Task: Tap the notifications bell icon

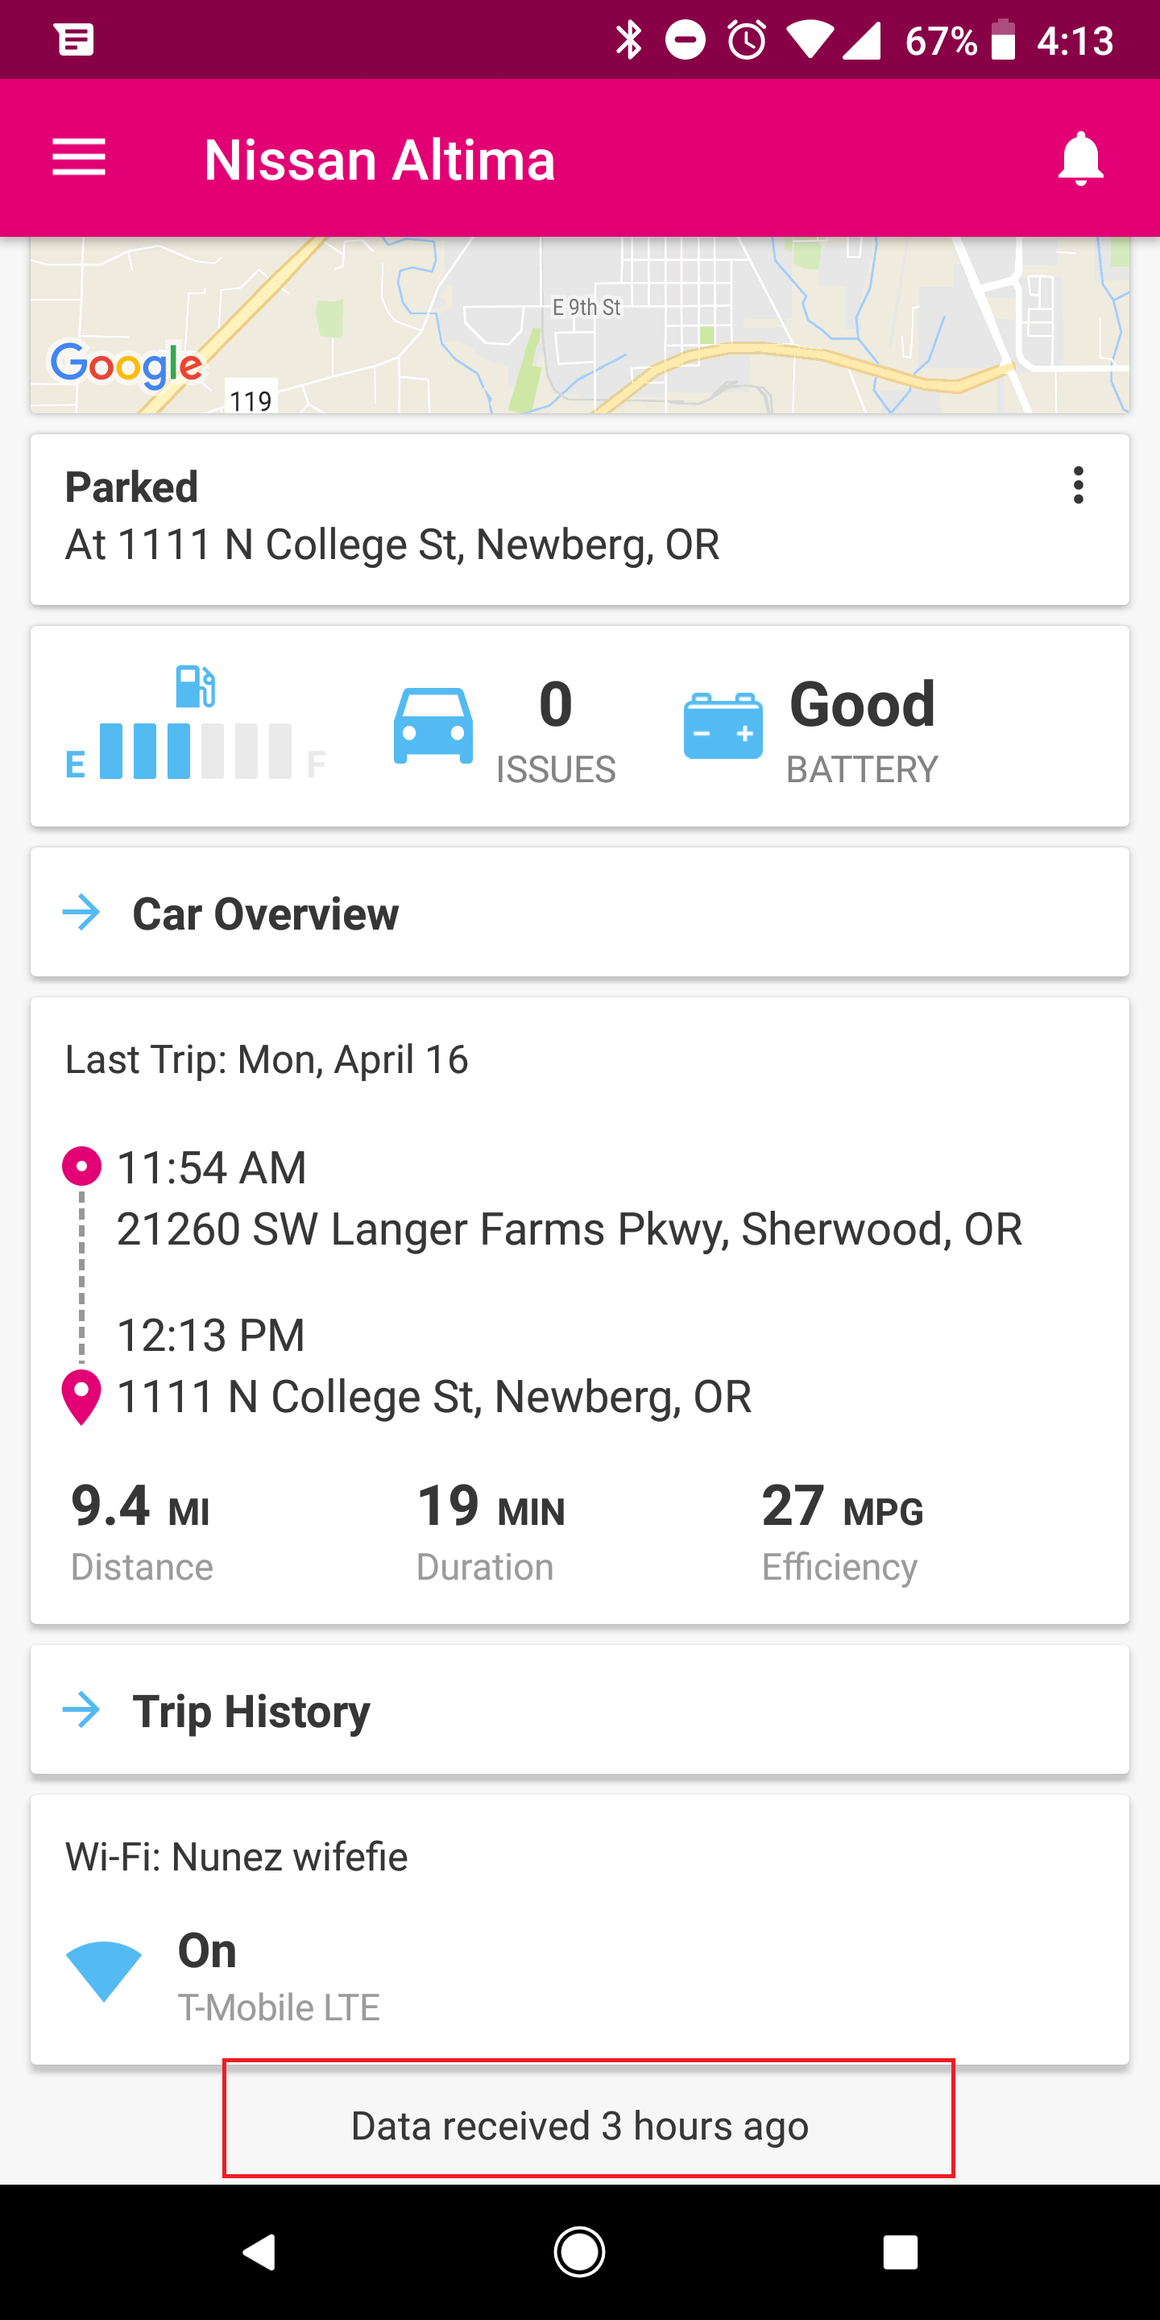Action: [x=1079, y=159]
